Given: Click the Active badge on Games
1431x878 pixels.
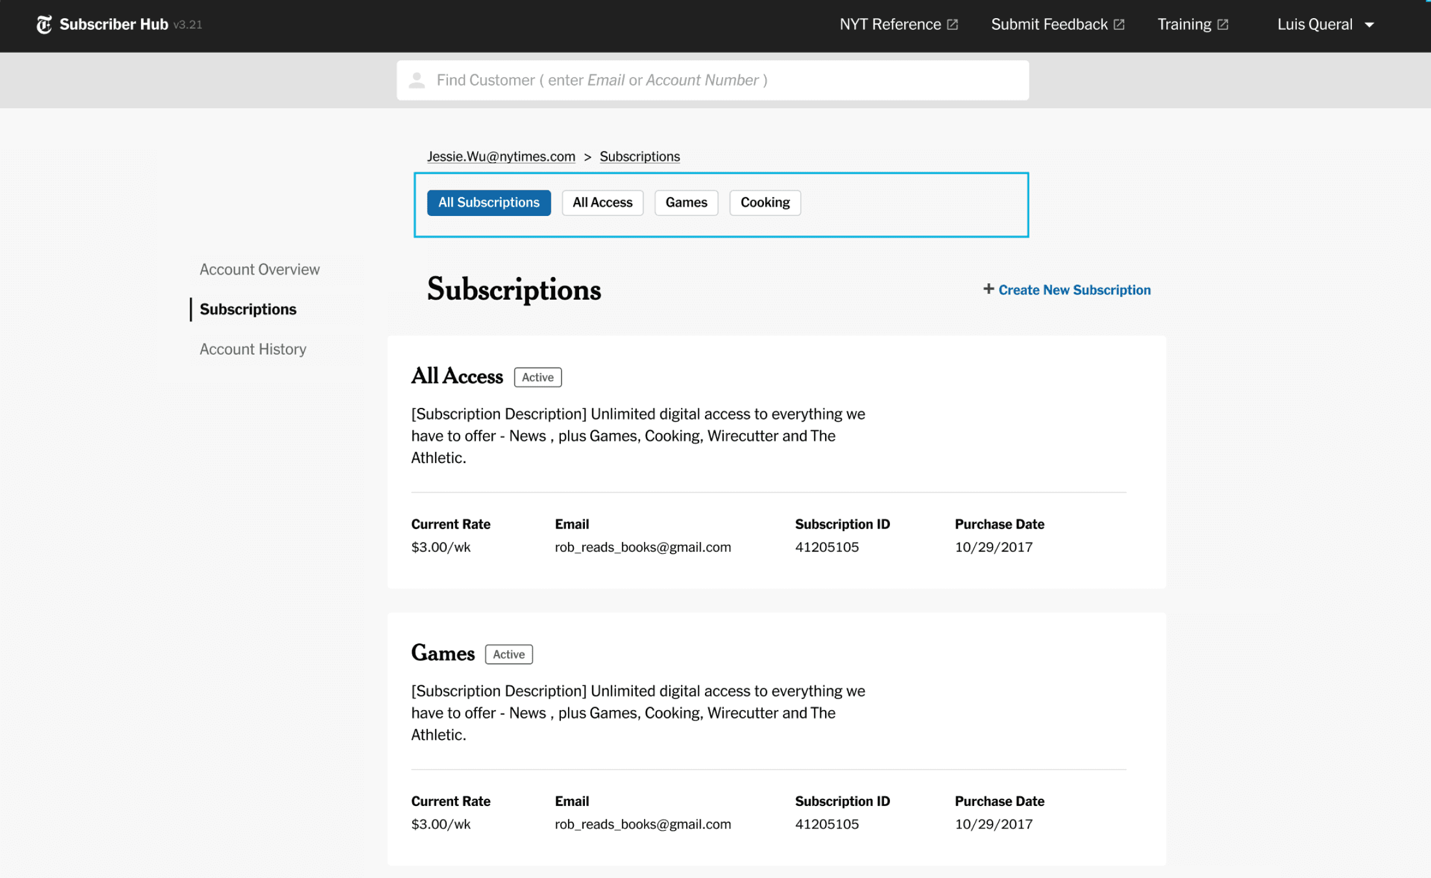Looking at the screenshot, I should point(509,654).
